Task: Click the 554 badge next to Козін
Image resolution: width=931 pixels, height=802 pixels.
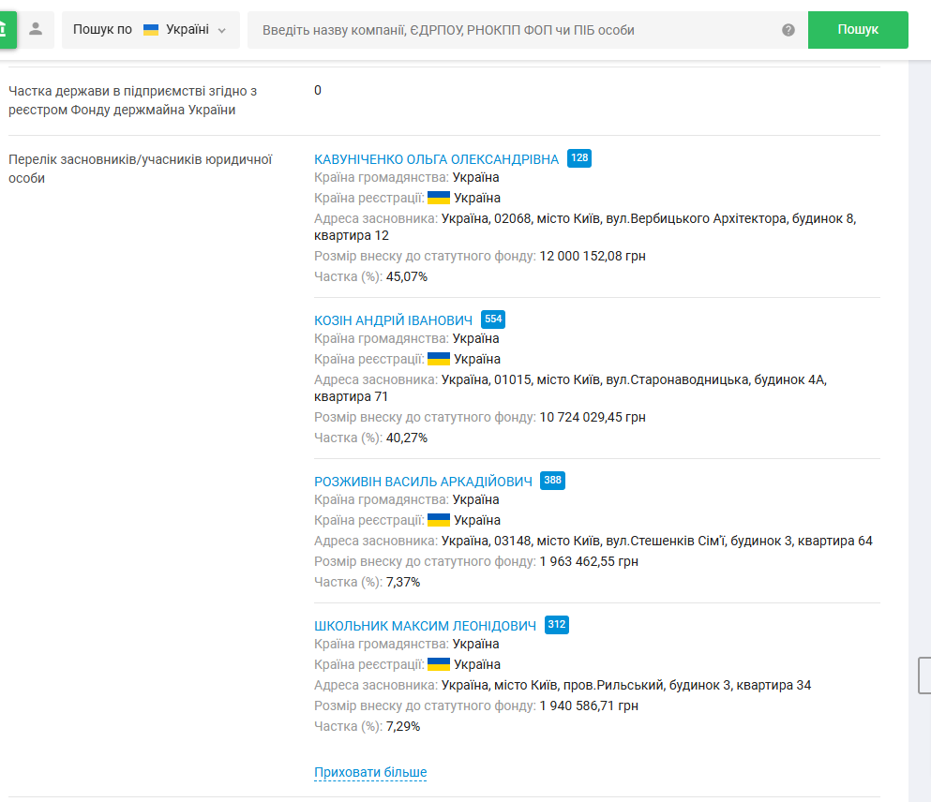Action: pos(493,319)
